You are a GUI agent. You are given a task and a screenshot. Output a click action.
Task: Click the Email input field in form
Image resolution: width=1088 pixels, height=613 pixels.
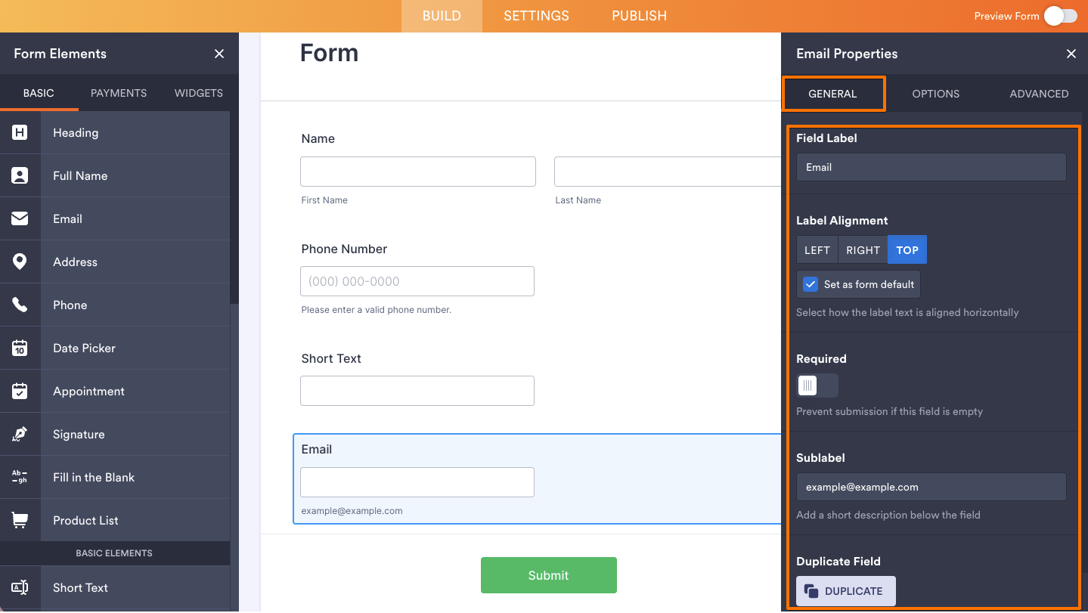417,482
